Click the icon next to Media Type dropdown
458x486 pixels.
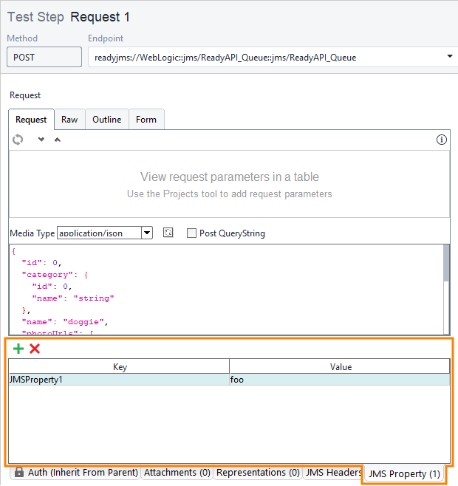(x=168, y=233)
